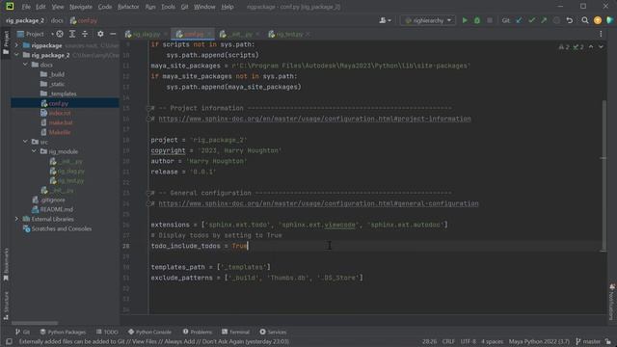The image size is (617, 347).
Task: Expand External Libraries node
Action: (16, 219)
